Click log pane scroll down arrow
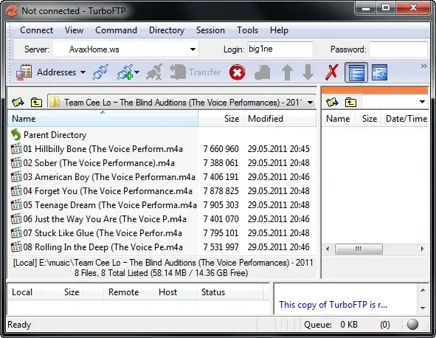 coord(423,308)
